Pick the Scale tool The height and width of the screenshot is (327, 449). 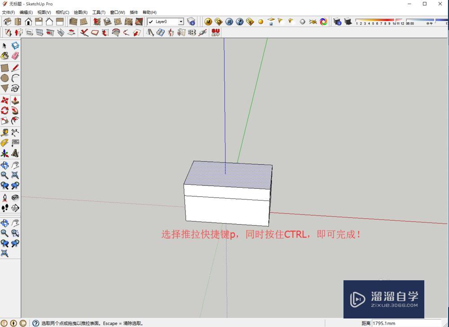4,120
